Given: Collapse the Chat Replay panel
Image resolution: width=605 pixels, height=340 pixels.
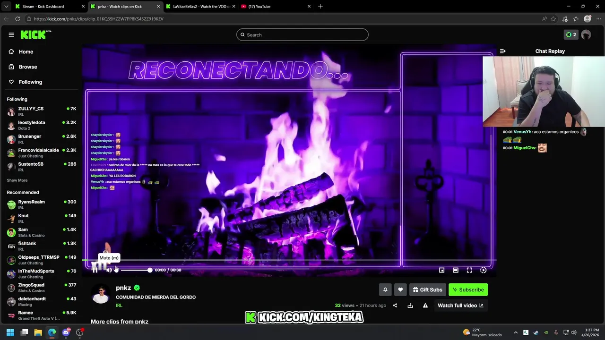Looking at the screenshot, I should 502,51.
